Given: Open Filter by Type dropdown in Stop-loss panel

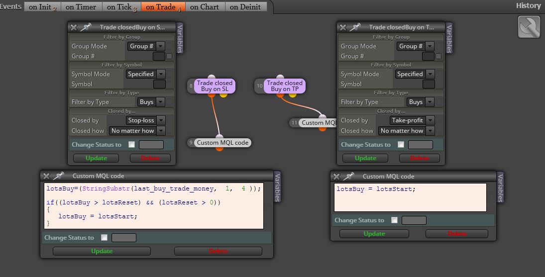Looking at the screenshot, I should tap(151, 102).
